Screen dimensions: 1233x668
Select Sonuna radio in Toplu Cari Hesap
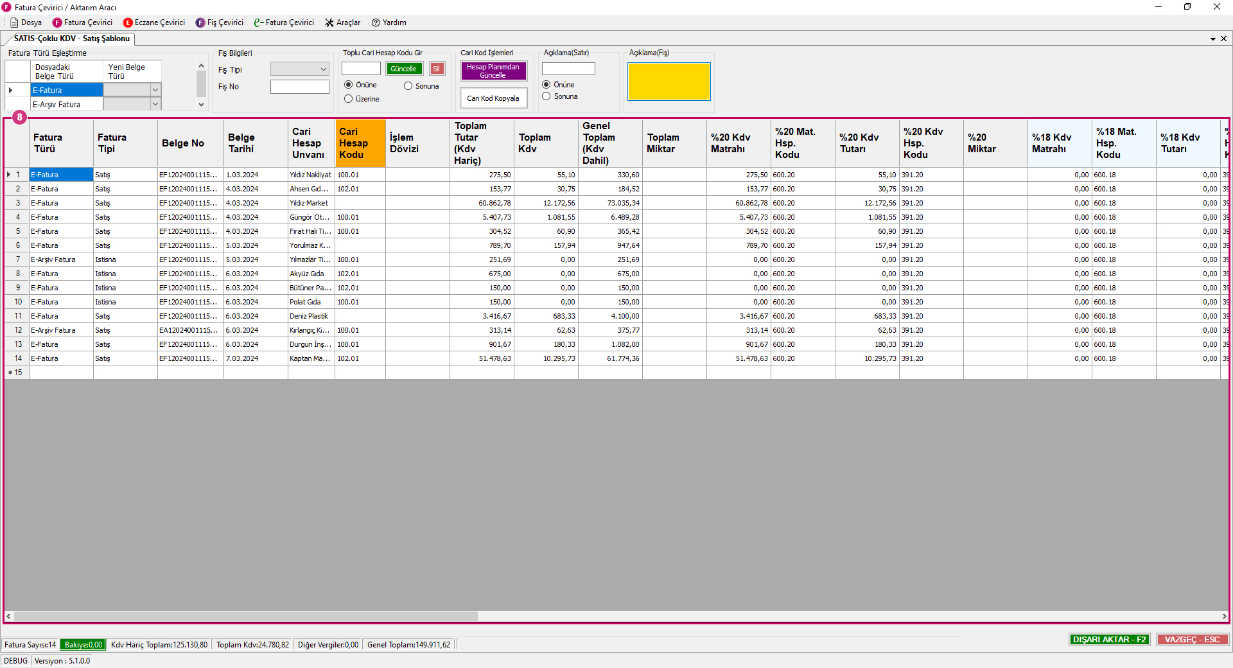point(408,86)
